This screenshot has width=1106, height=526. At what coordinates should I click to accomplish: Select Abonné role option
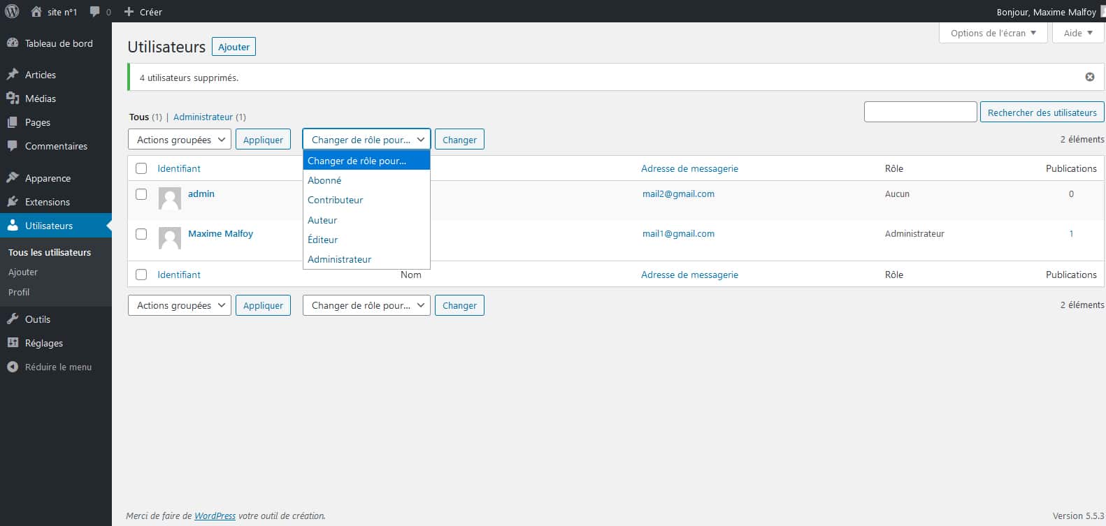click(x=366, y=180)
